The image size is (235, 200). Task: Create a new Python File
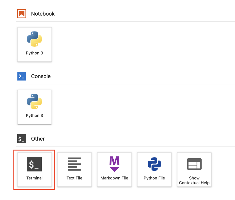(154, 170)
